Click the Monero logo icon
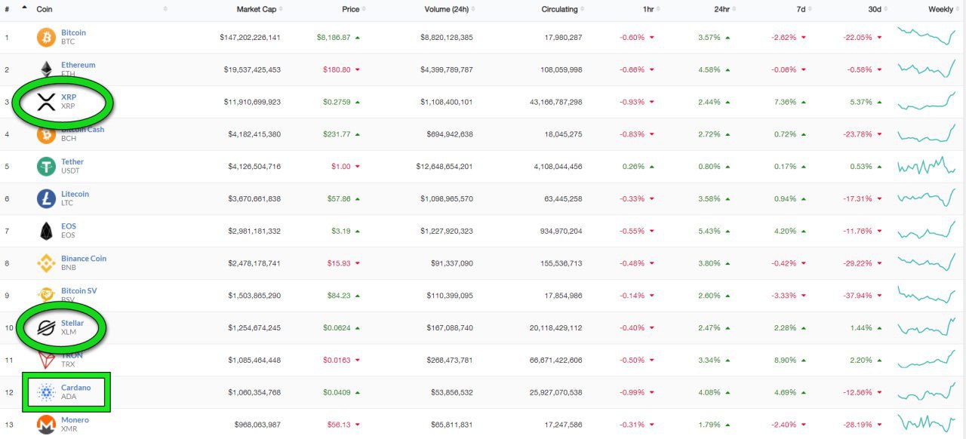The image size is (966, 439). [x=47, y=425]
